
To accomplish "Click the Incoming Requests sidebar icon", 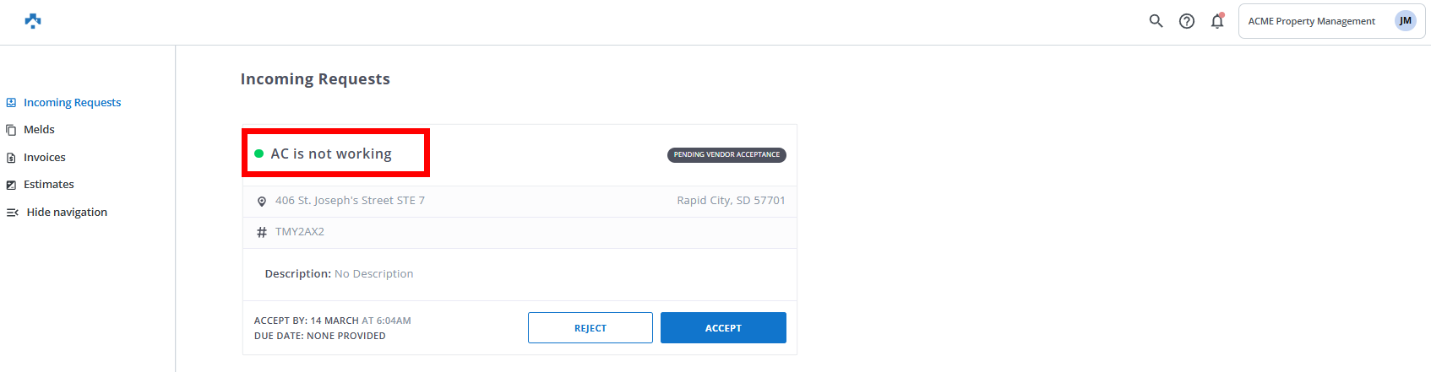I will (x=11, y=103).
